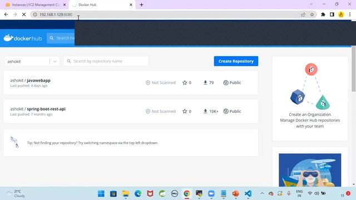Open File Explorer from taskbar

click(126, 194)
